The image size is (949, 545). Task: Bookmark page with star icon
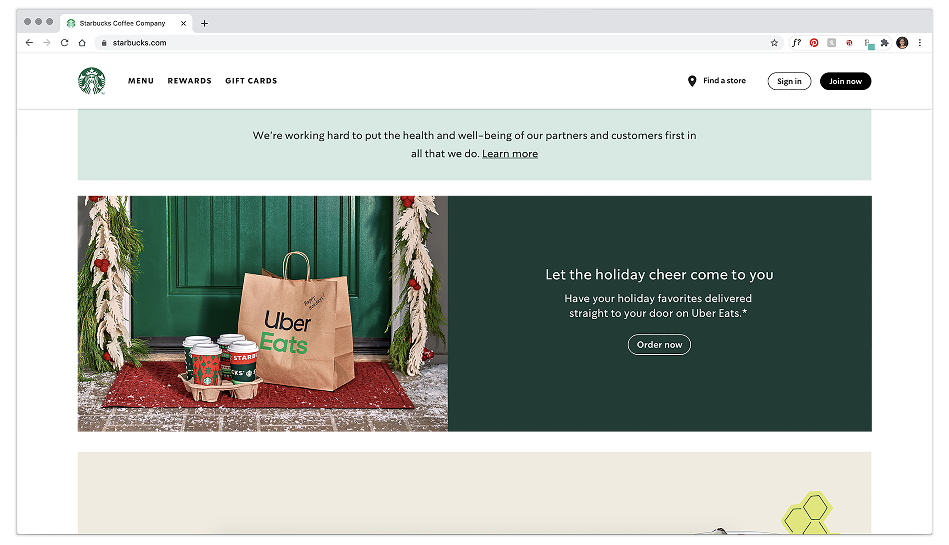tap(774, 43)
